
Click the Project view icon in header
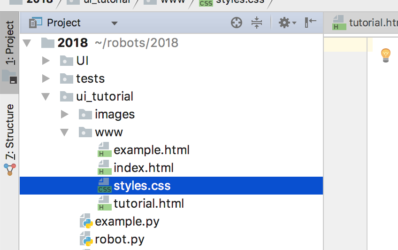click(x=35, y=23)
